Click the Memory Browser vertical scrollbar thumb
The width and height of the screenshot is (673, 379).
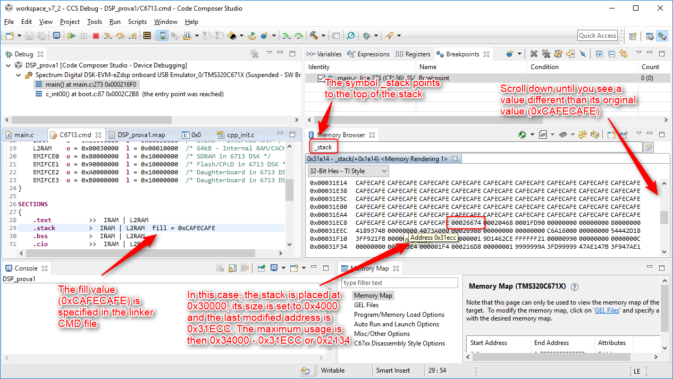[x=664, y=217]
